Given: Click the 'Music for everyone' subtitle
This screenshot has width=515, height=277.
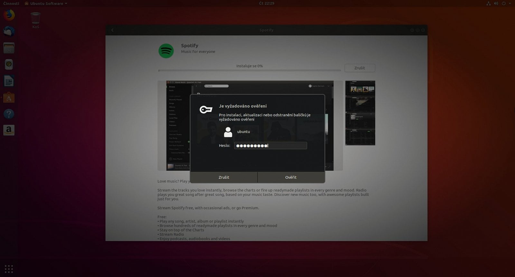Looking at the screenshot, I should [198, 52].
